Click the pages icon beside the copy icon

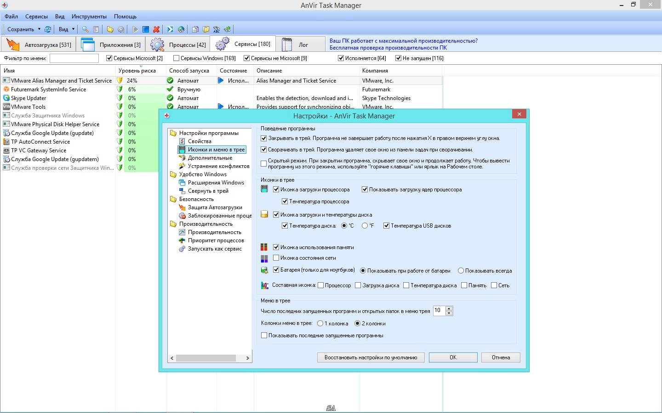206,29
